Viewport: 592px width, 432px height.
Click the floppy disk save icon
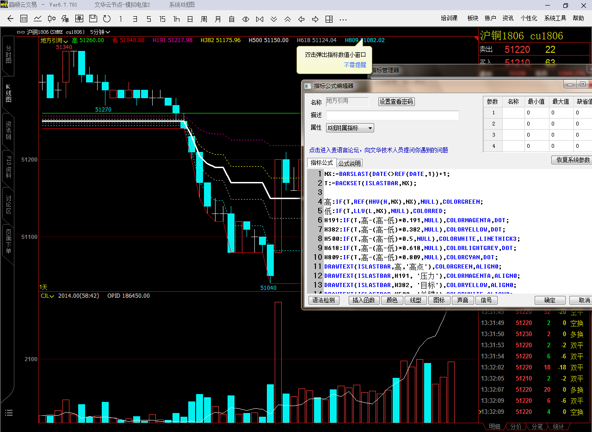coord(93,19)
